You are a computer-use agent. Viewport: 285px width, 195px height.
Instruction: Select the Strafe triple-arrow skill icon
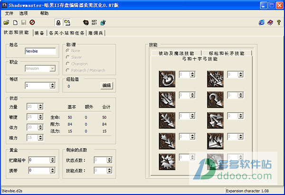click(x=215, y=120)
